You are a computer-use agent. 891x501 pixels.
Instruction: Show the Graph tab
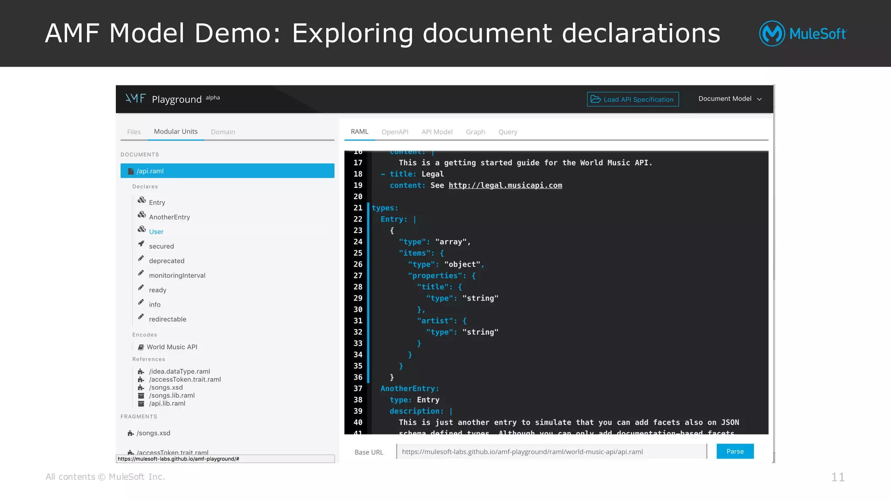click(x=476, y=132)
